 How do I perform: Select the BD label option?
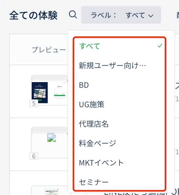(x=84, y=85)
